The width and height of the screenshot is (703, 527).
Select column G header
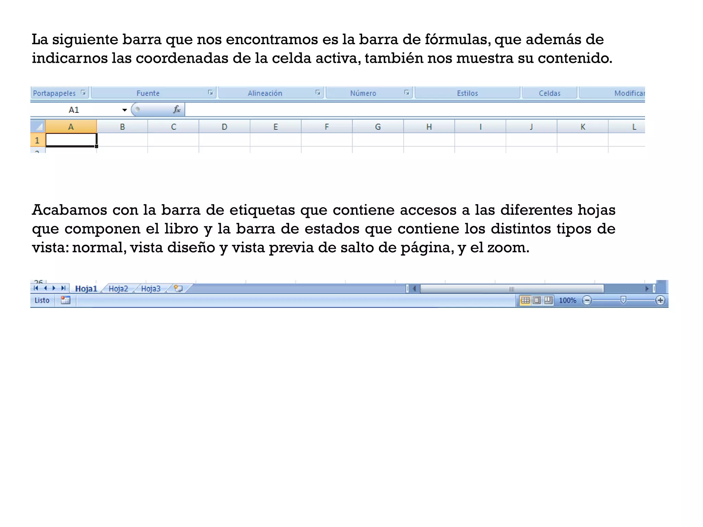(x=378, y=127)
